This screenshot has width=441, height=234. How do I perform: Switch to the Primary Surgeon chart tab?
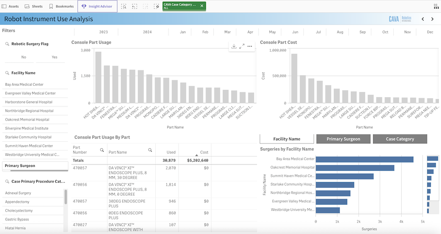coord(343,139)
